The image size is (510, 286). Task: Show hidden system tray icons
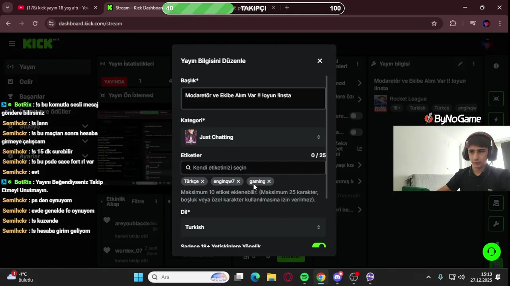point(428,277)
